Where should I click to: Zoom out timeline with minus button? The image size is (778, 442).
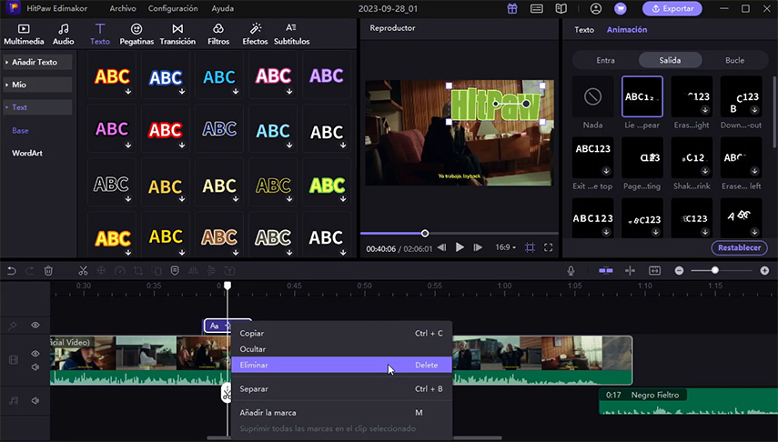pos(679,271)
